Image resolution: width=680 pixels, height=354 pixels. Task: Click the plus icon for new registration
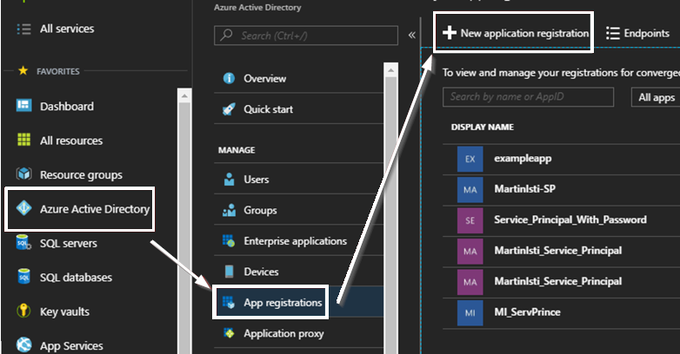pyautogui.click(x=450, y=33)
